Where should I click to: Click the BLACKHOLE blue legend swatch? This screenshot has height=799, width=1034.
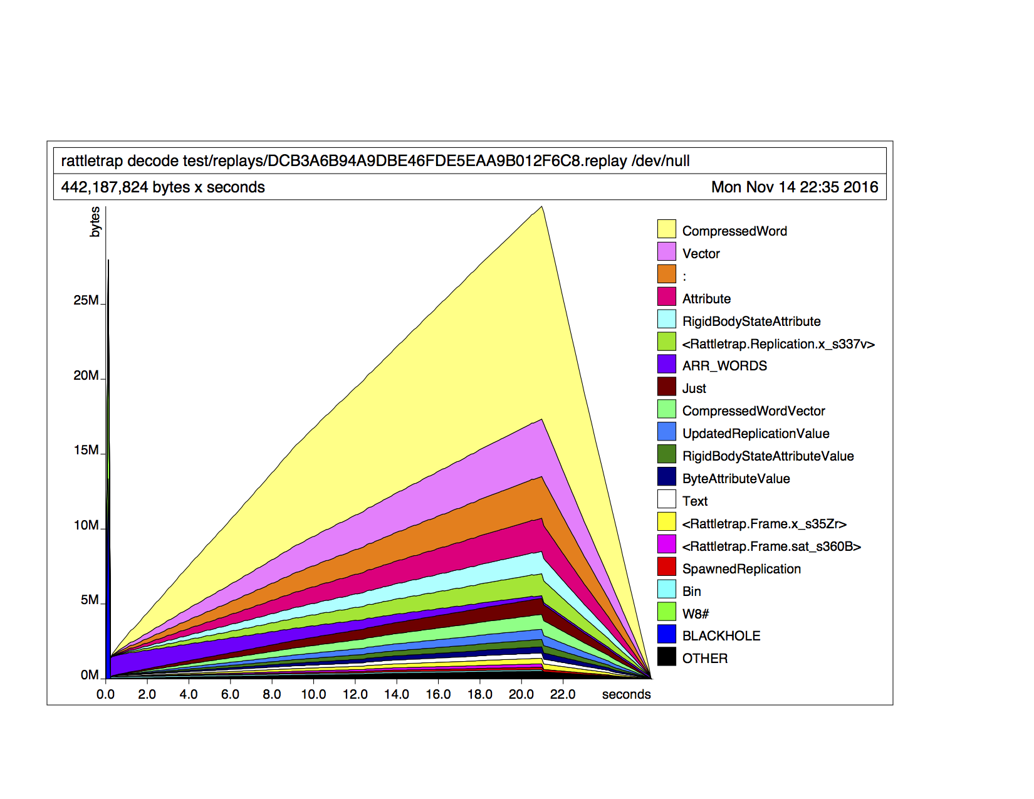667,634
